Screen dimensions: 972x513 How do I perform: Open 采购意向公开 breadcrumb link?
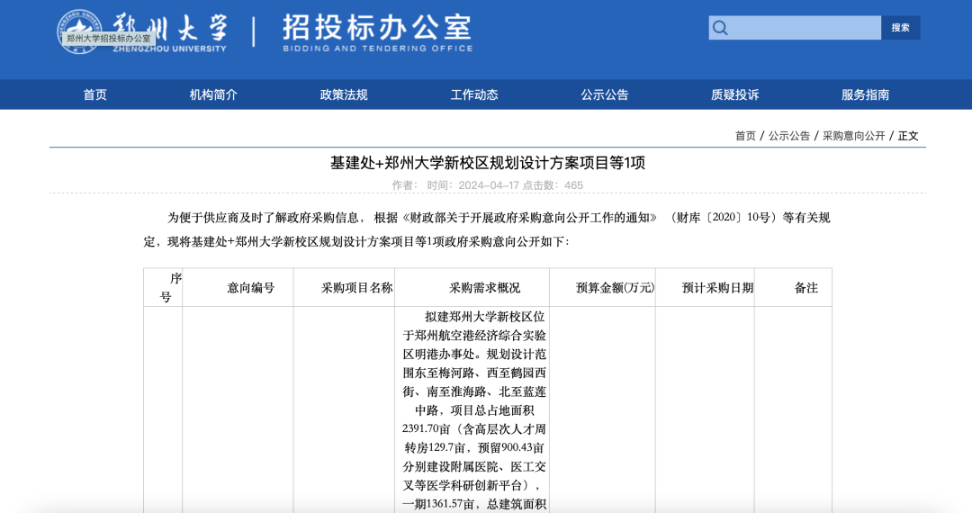coord(853,136)
